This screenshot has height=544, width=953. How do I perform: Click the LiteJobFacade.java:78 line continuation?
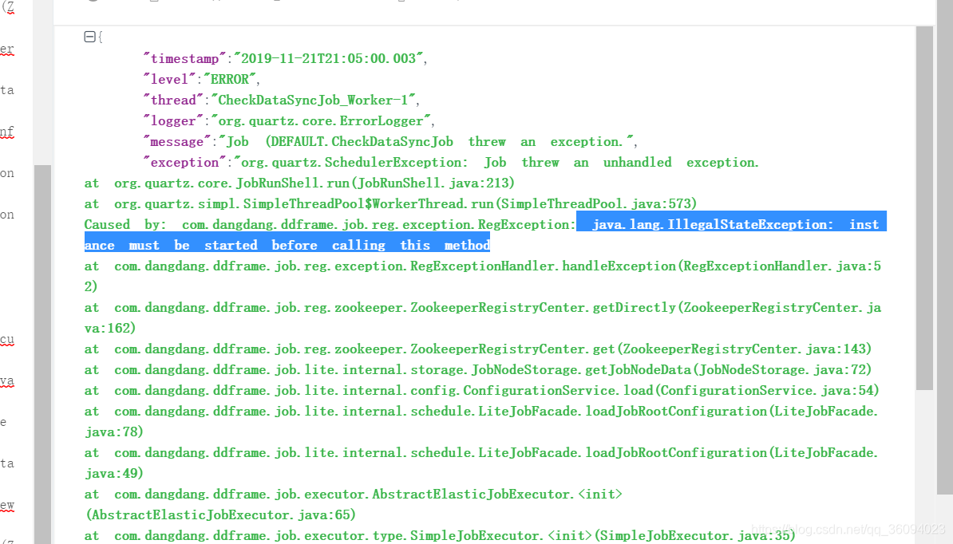[114, 432]
